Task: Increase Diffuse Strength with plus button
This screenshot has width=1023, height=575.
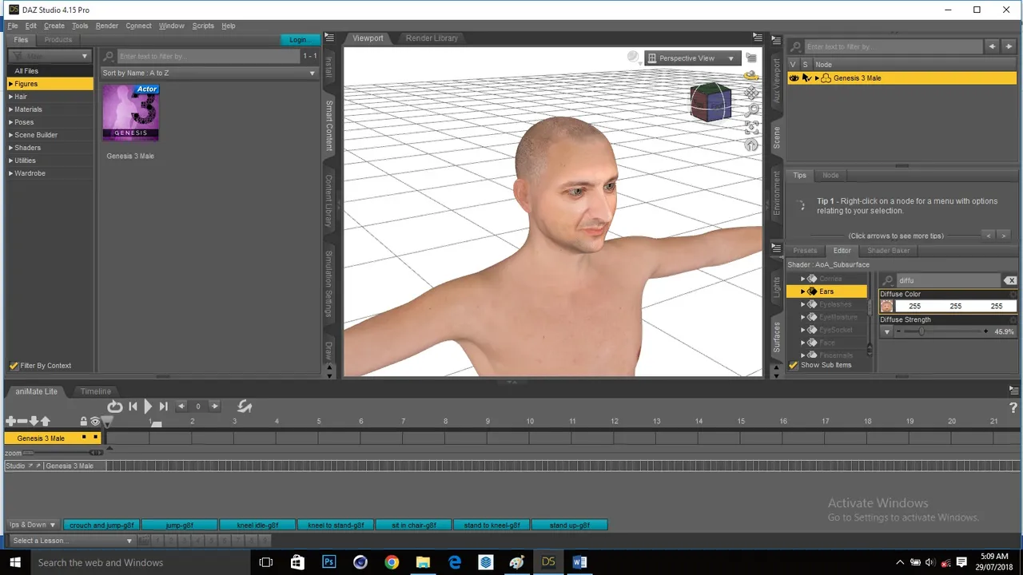Action: pyautogui.click(x=985, y=331)
